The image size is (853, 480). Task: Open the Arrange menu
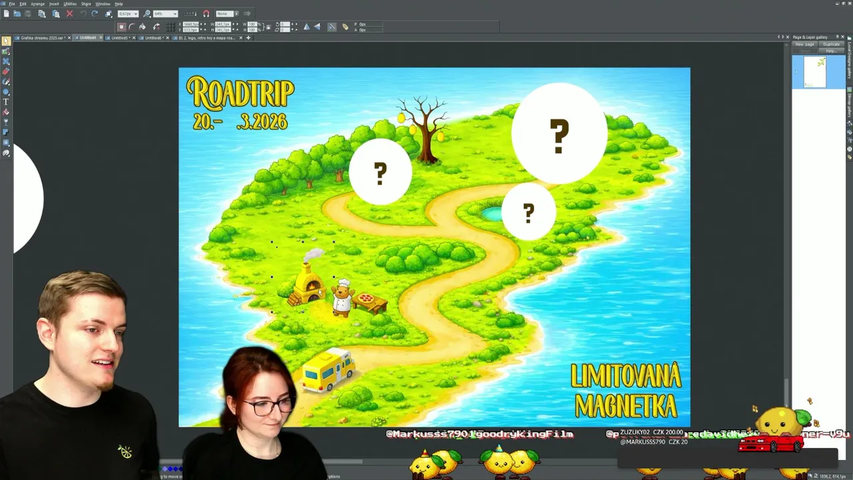37,4
